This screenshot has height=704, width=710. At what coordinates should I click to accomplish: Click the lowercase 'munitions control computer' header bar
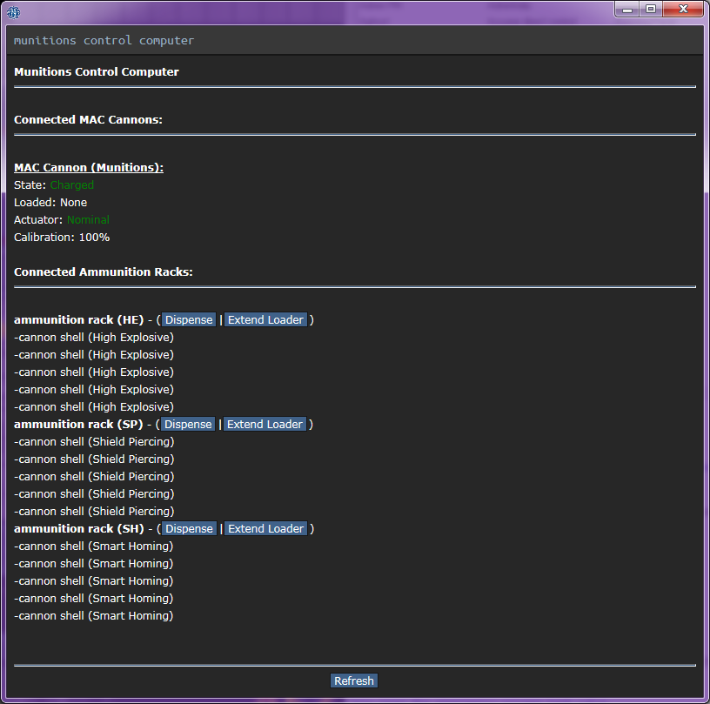pyautogui.click(x=104, y=41)
